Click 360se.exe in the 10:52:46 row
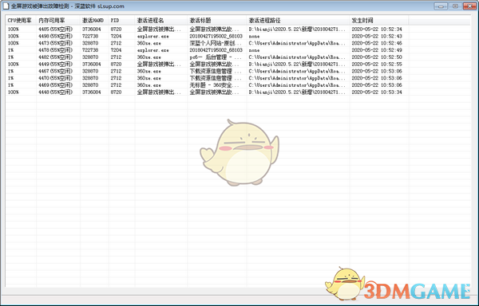 pos(148,43)
